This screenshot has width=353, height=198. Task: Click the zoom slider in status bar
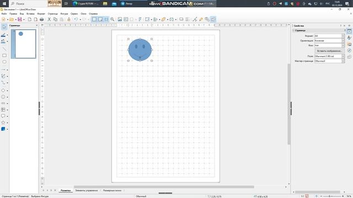pyautogui.click(x=331, y=196)
